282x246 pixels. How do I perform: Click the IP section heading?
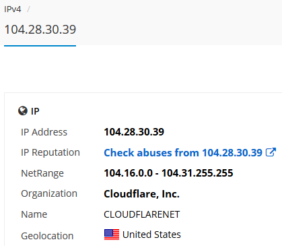tap(35, 111)
